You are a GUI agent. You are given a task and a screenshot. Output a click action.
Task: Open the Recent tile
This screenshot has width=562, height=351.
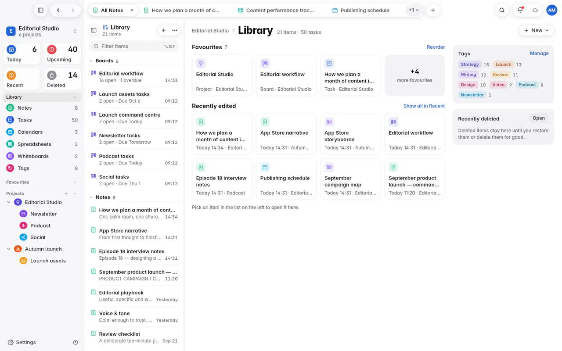pos(22,79)
